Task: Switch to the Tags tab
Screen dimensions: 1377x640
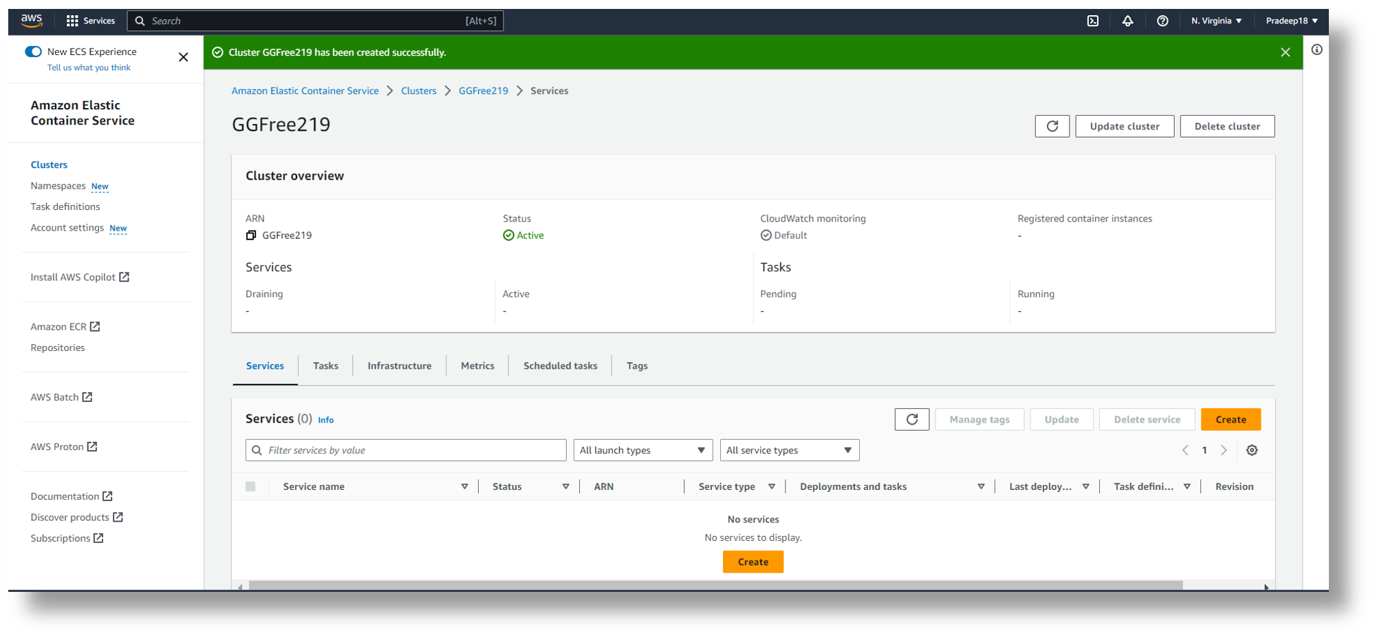Action: coord(637,366)
